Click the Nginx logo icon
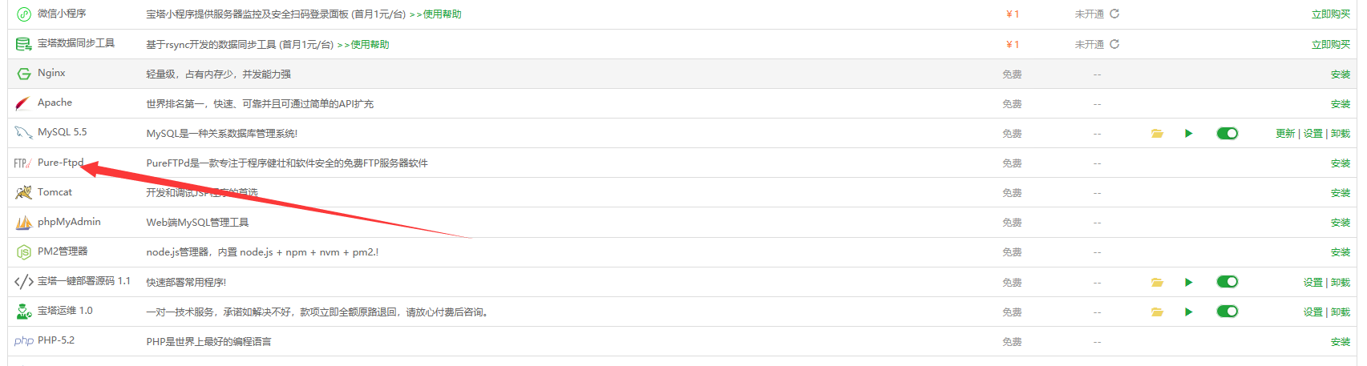 (24, 74)
